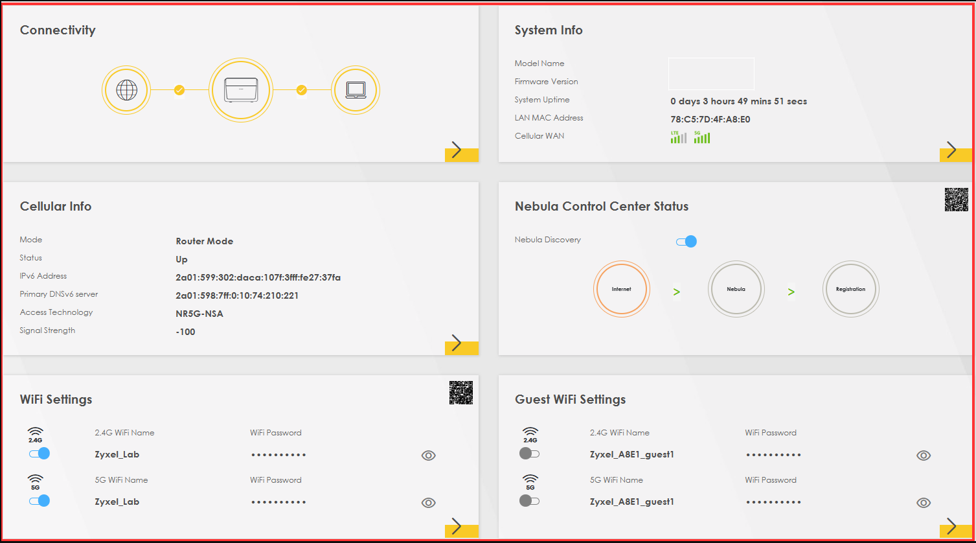Click the 5G Zyxel_A8E1_guest1 WiFi name
976x543 pixels.
(x=632, y=502)
